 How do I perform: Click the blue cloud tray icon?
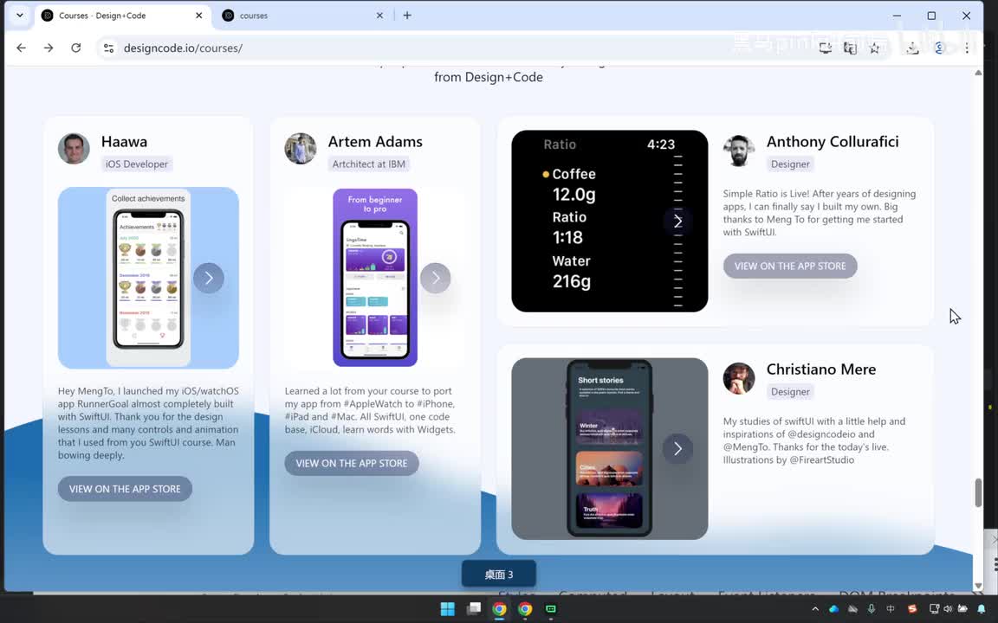(833, 609)
